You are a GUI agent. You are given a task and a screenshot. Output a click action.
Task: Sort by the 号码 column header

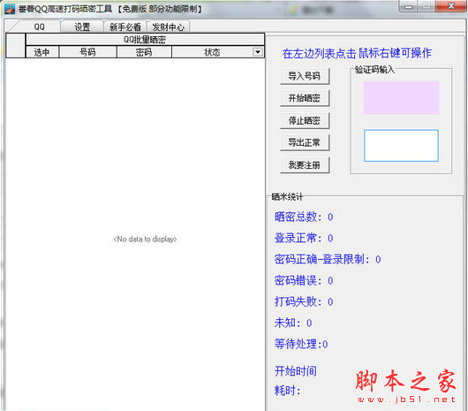[x=87, y=52]
